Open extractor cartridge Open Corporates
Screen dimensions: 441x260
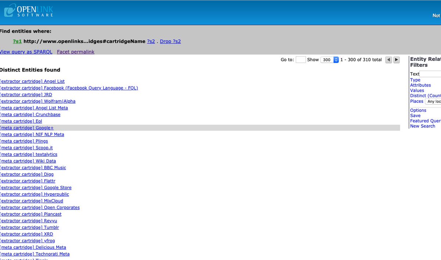[40, 208]
